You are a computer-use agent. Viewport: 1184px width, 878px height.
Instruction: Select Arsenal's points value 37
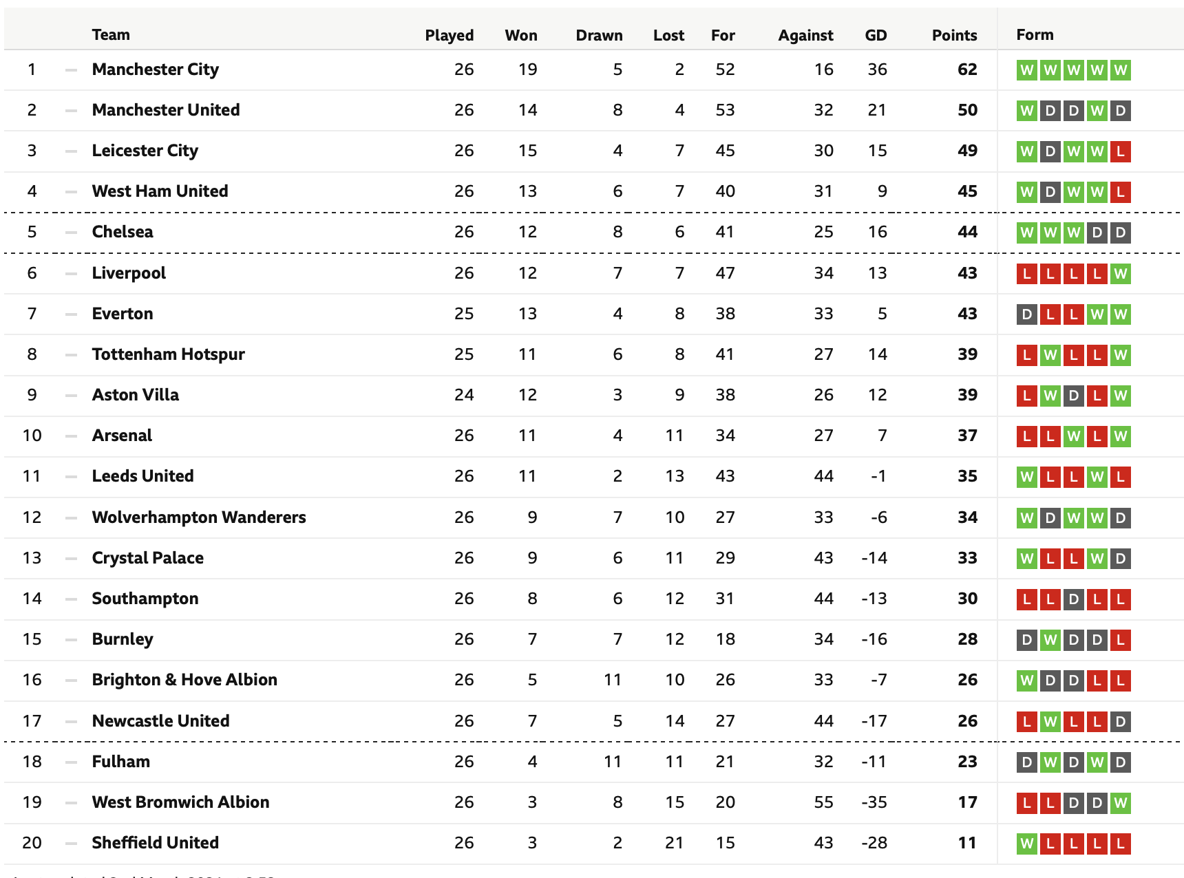pos(967,436)
